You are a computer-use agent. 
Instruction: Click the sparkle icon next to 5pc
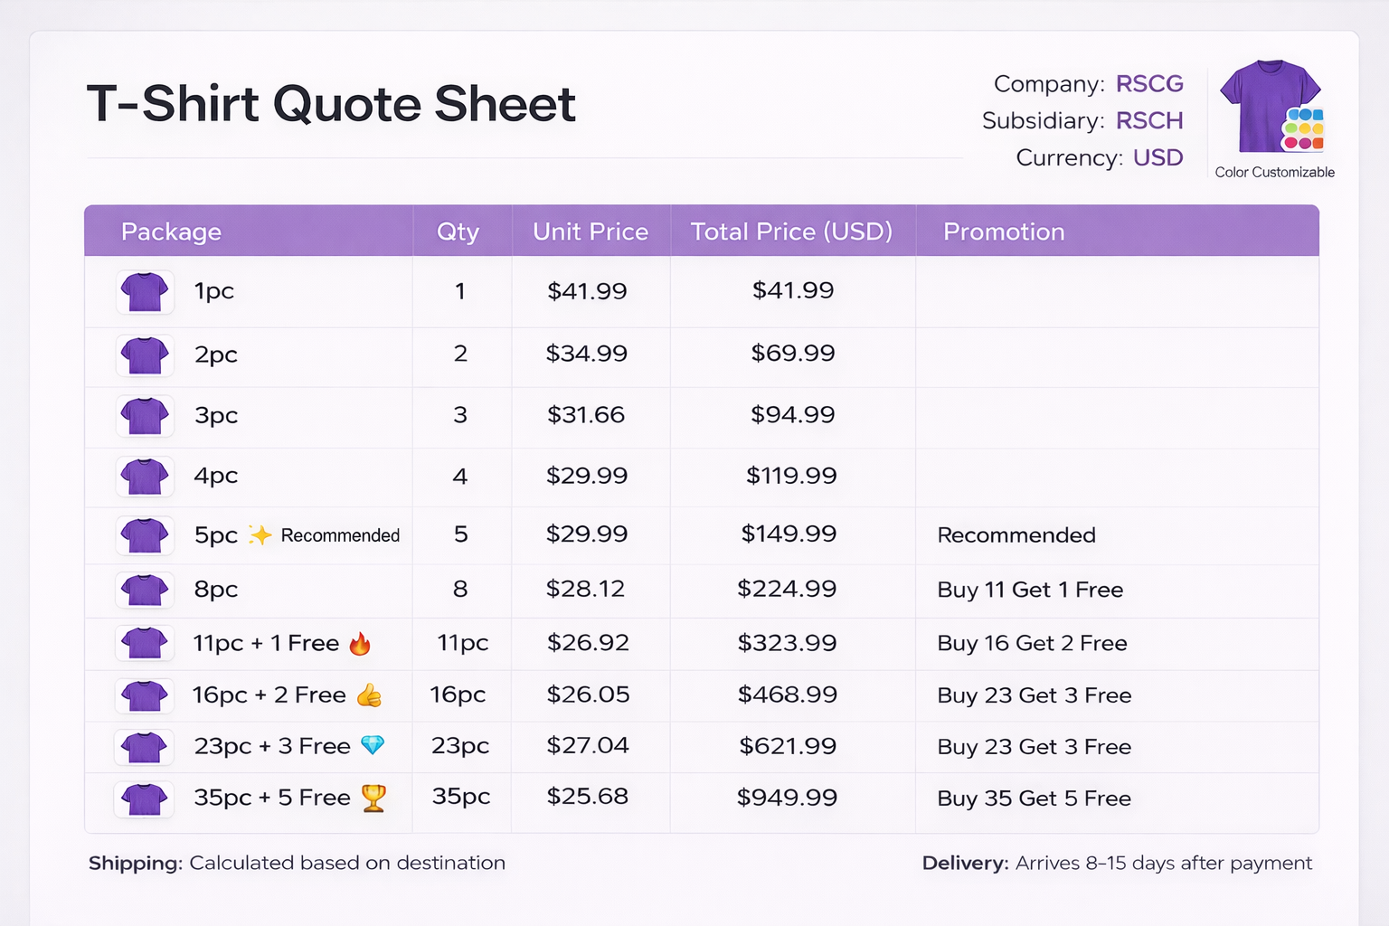point(260,535)
